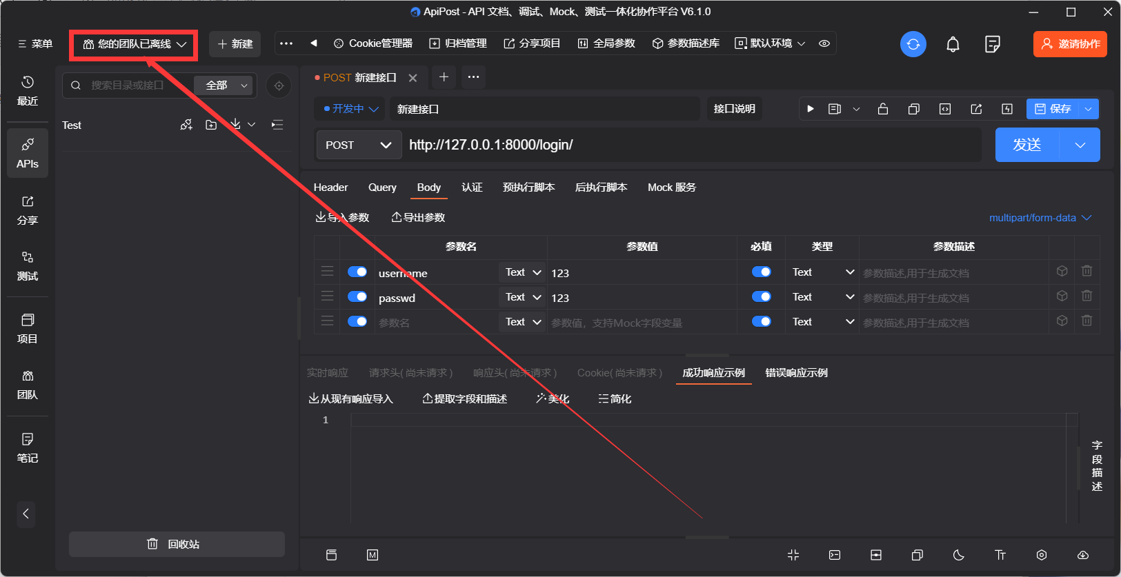Screen dimensions: 1121x577
Task: Open the multipart/form-data body type dropdown
Action: pos(1040,218)
